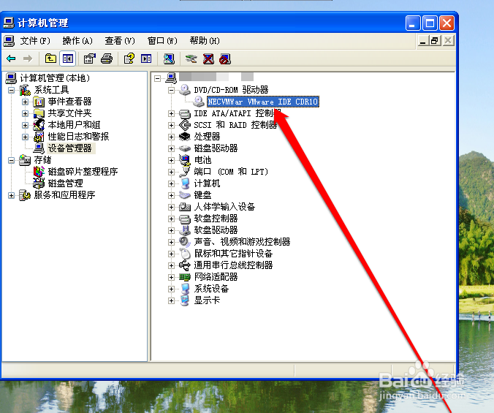
Task: Click the Help toolbar icon
Action: 129,58
